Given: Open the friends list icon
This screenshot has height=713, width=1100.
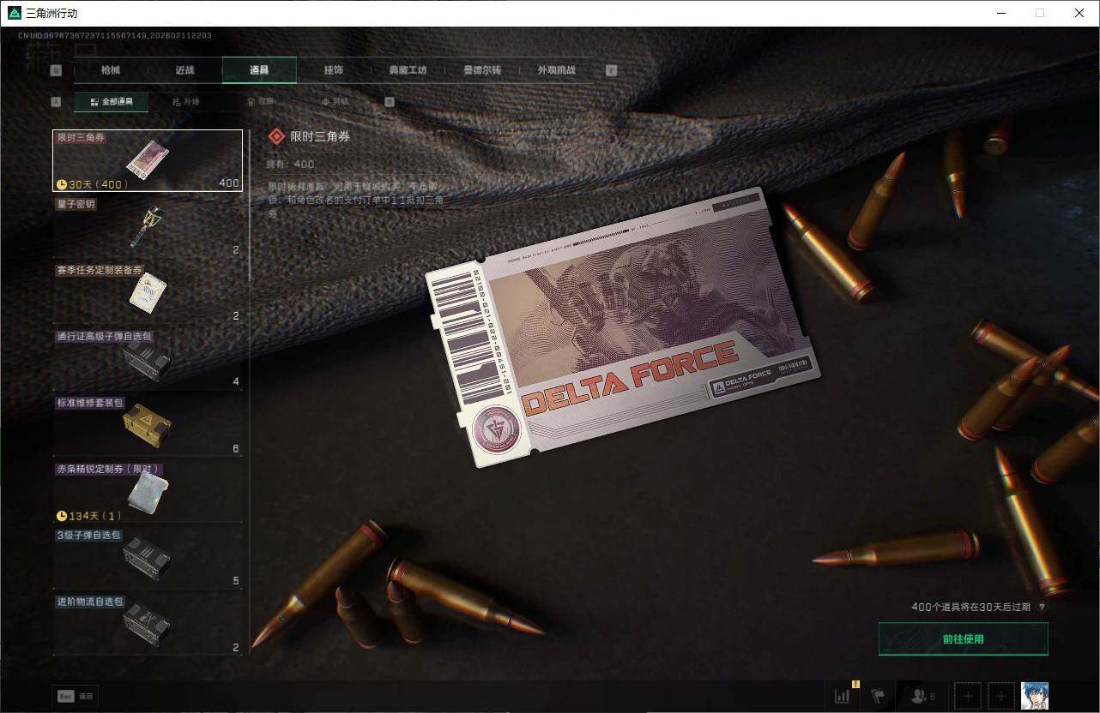Looking at the screenshot, I should (x=922, y=696).
